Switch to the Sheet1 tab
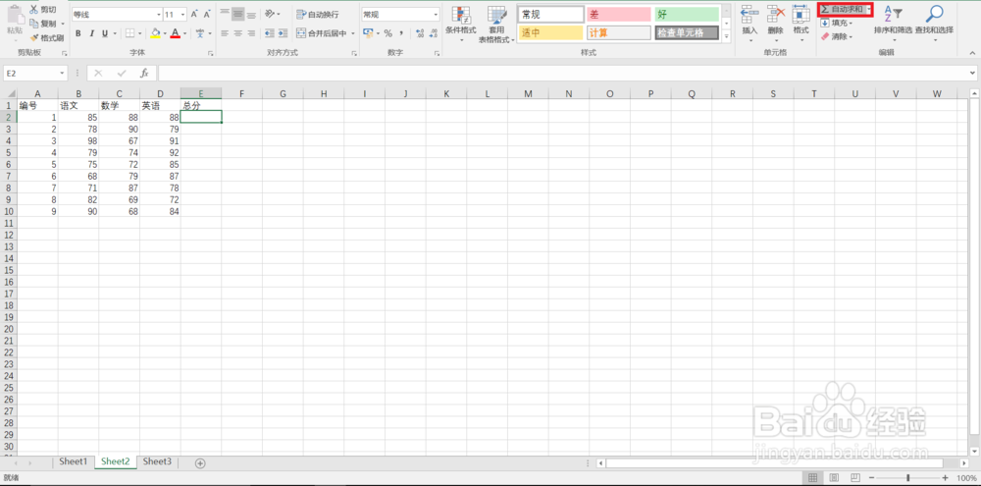The width and height of the screenshot is (981, 486). point(74,461)
